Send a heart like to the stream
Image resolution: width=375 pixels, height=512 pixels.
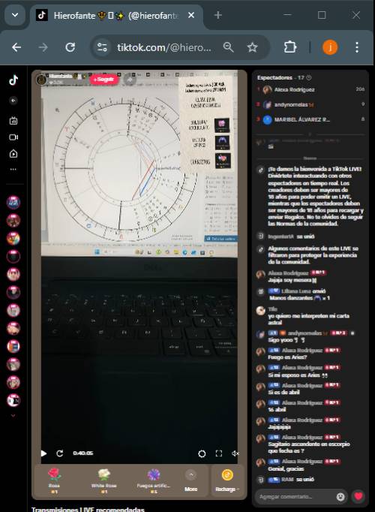(x=358, y=497)
